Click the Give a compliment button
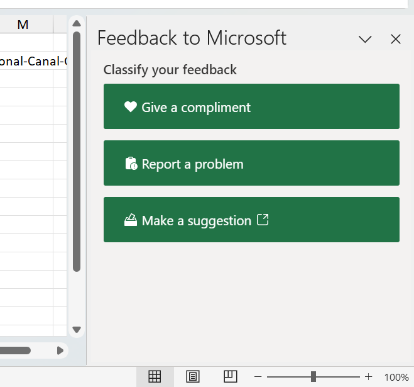The height and width of the screenshot is (387, 414). tap(251, 106)
